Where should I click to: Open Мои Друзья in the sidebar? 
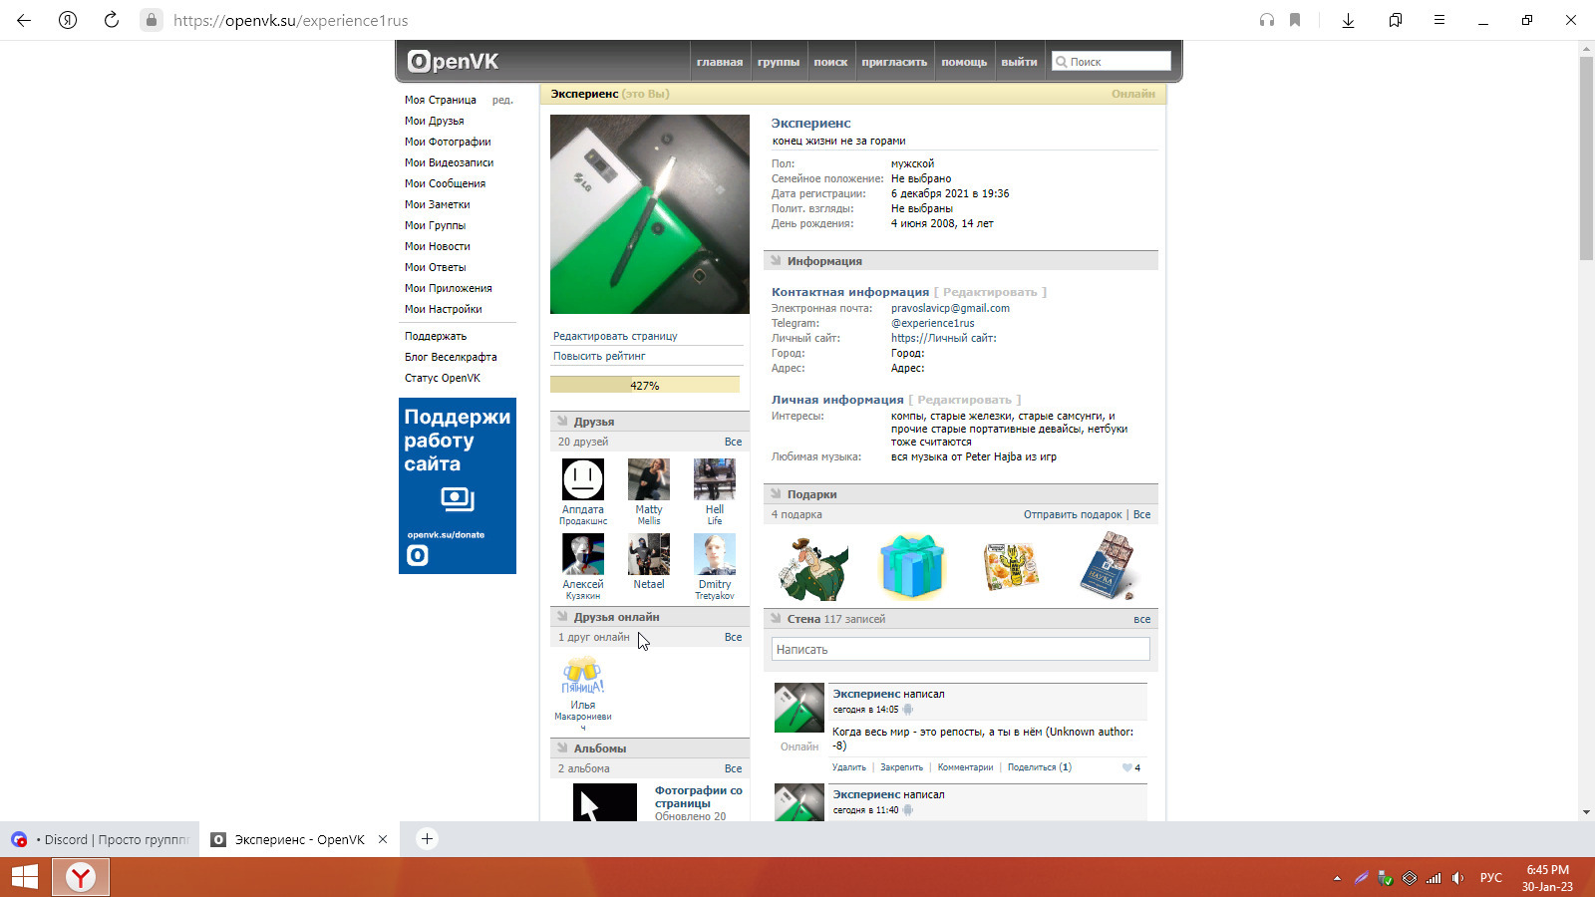[435, 121]
